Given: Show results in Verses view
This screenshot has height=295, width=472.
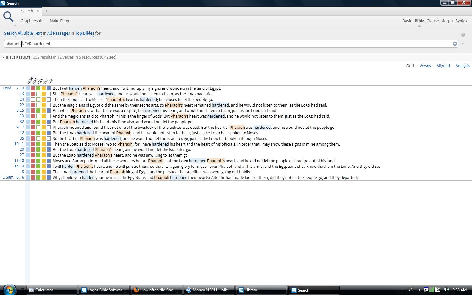Looking at the screenshot, I should pyautogui.click(x=425, y=66).
